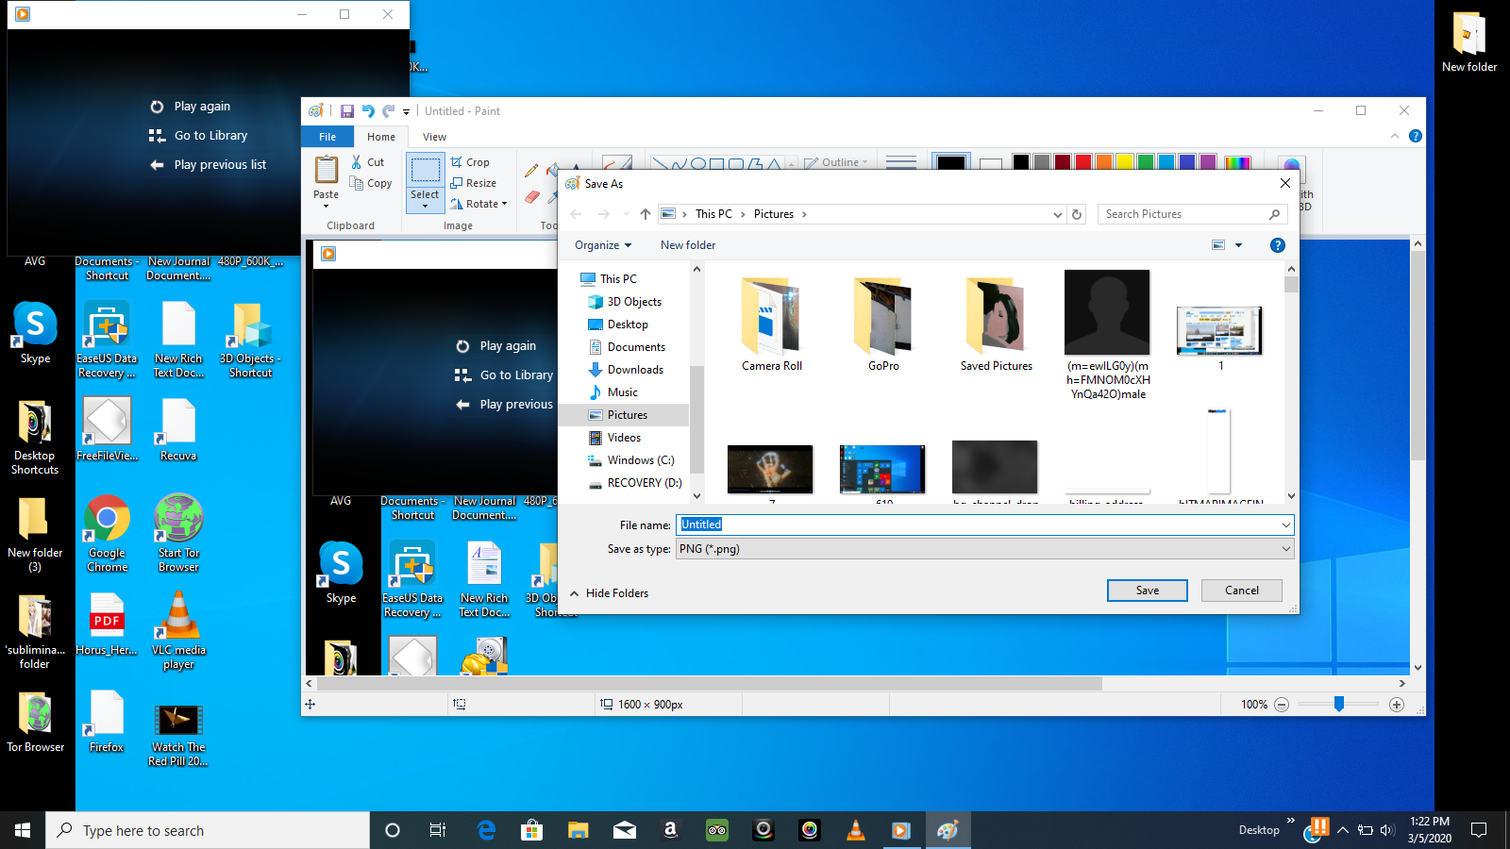Click the Change your view icon in Save As

coord(1218,245)
